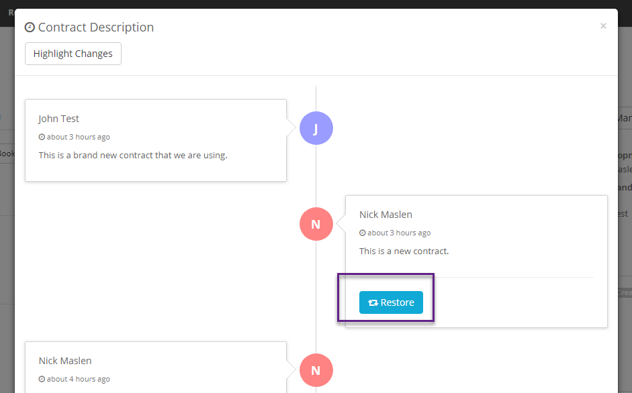Click the purple J avatar circle

316,128
